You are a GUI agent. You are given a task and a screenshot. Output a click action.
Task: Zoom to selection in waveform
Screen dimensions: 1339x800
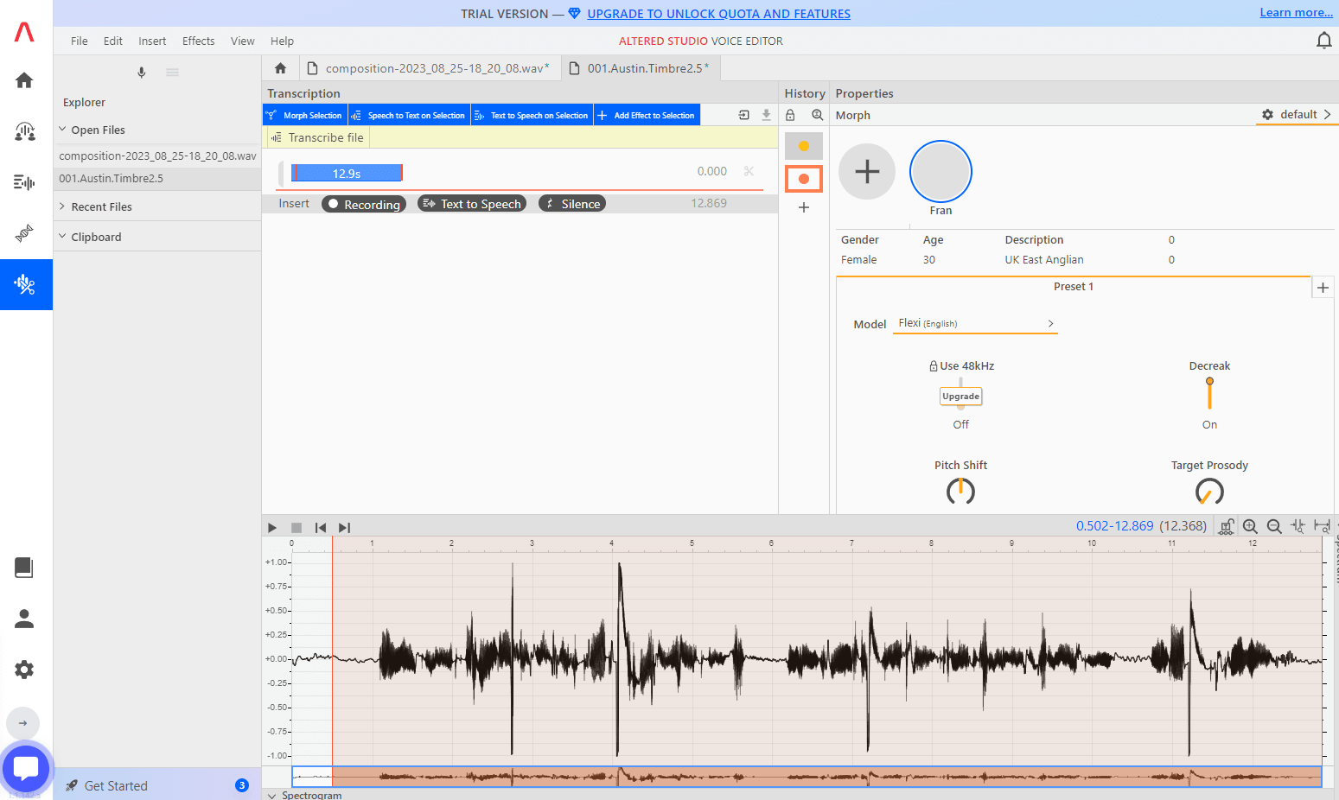(1298, 526)
